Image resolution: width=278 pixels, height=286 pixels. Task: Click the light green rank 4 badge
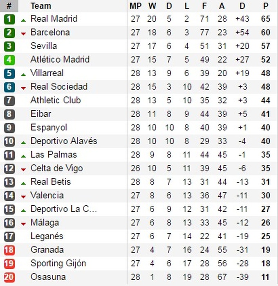[9, 60]
